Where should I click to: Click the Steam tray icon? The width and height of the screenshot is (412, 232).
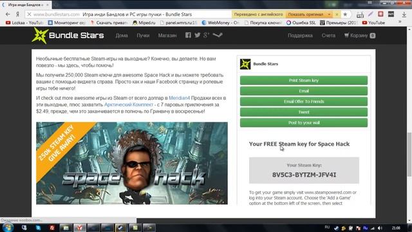[x=336, y=228]
